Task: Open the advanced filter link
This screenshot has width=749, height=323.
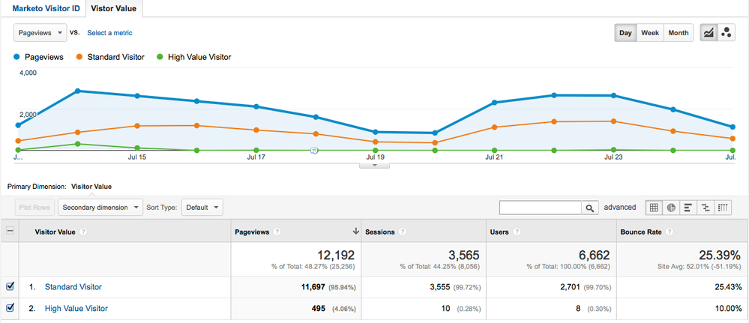Action: (x=620, y=208)
